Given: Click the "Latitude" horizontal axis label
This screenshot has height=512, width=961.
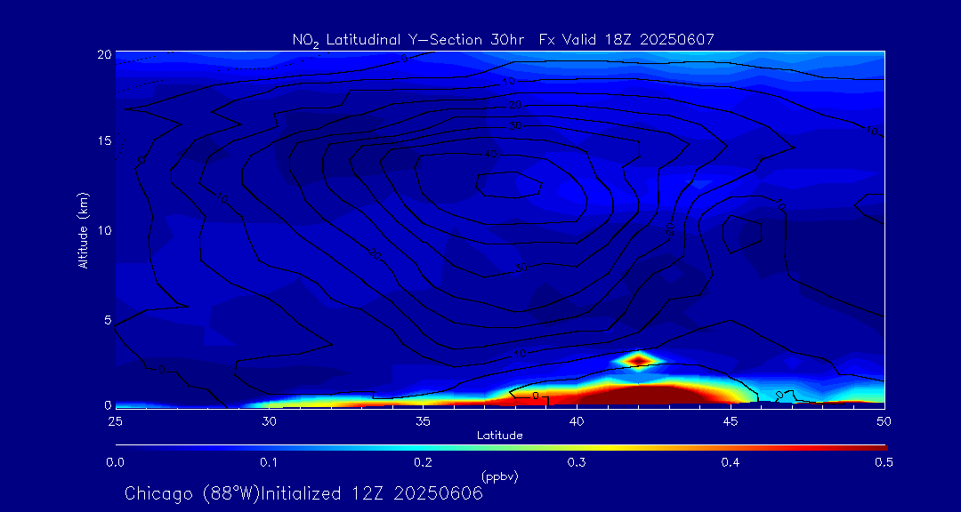Looking at the screenshot, I should click(x=500, y=436).
